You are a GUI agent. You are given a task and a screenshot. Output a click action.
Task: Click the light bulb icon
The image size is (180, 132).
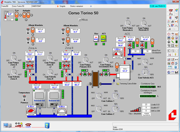[x=175, y=54]
